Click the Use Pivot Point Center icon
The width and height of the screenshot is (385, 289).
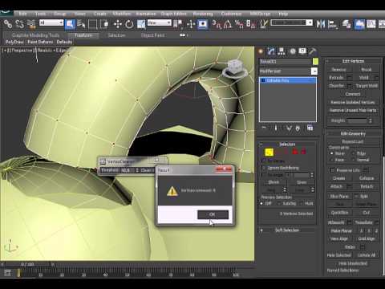[x=177, y=24]
